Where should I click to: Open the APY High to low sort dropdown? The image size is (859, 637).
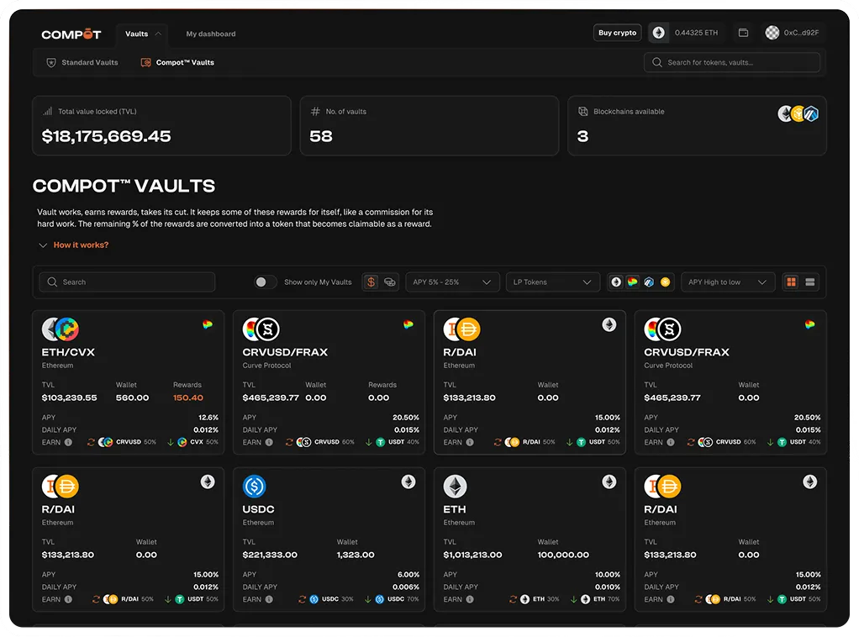coord(728,282)
